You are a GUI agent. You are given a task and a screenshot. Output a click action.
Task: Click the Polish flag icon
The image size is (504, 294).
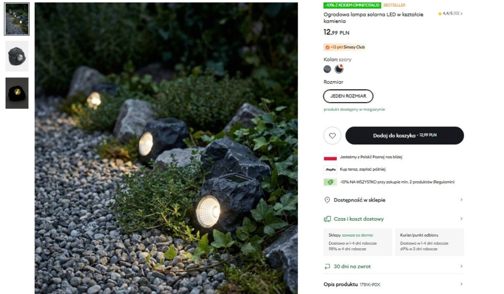330,157
